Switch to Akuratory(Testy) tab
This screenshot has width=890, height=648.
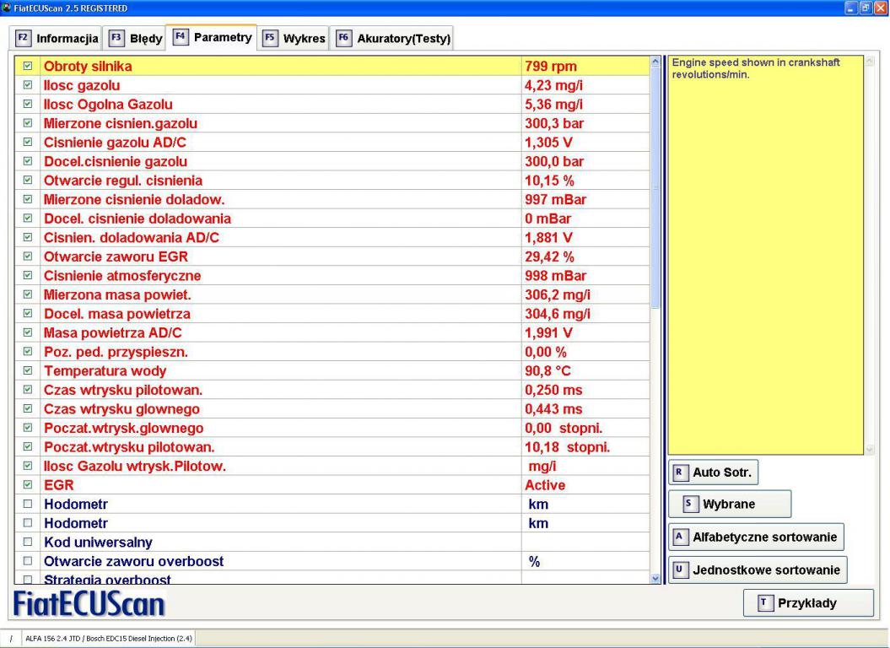[393, 38]
